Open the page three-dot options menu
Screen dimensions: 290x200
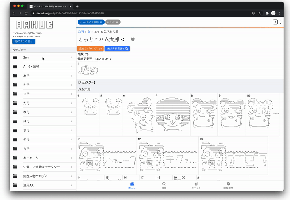(280, 22)
